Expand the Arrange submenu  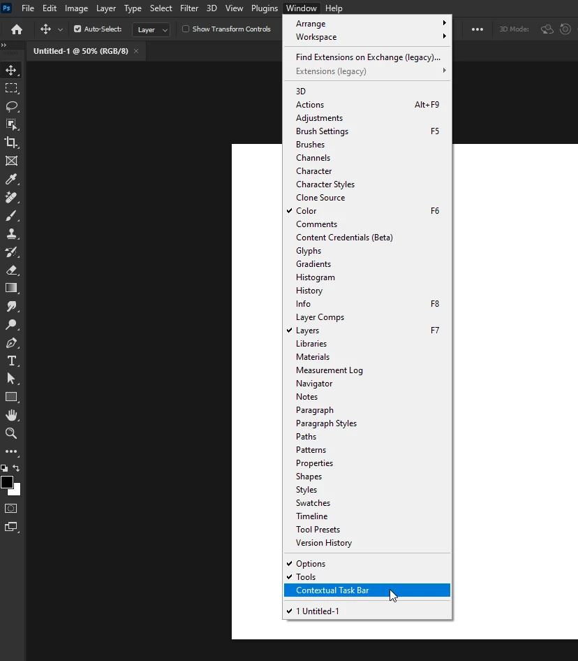(367, 24)
